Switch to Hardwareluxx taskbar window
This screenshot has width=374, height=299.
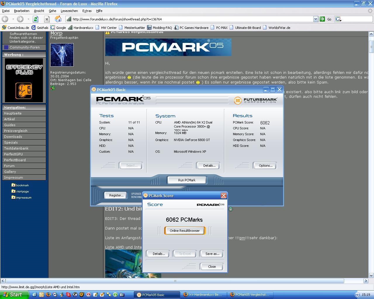point(203,295)
